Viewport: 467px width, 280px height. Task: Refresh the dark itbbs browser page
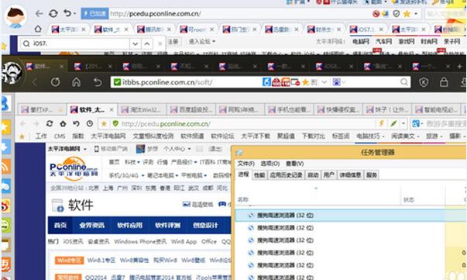(55, 82)
